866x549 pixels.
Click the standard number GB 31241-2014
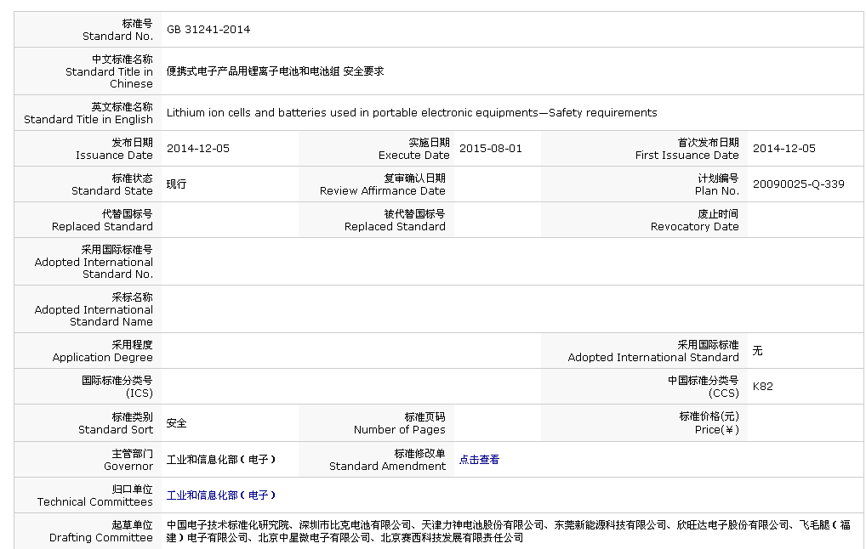tap(208, 30)
